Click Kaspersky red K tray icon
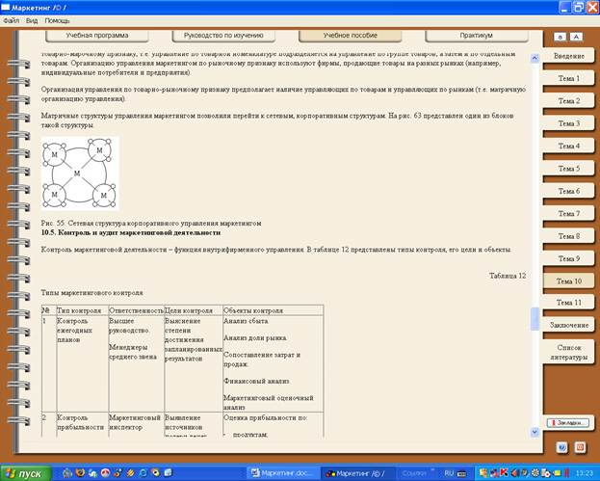This screenshot has width=600, height=481. tap(505, 473)
